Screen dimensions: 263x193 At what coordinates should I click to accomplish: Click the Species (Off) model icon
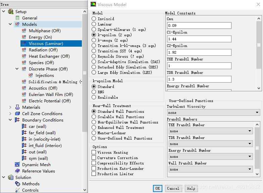pos(24,62)
